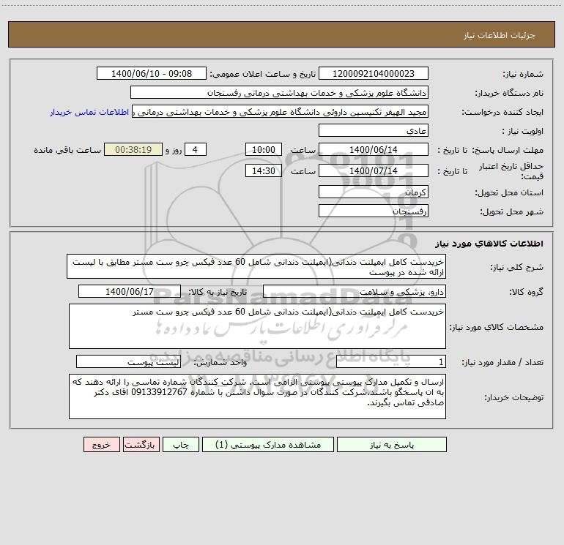Viewport: 564px width, 545px height.
Task: Click the ساعت باقی مانده label
Action: (x=67, y=150)
